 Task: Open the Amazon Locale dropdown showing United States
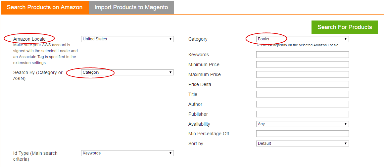coord(127,39)
